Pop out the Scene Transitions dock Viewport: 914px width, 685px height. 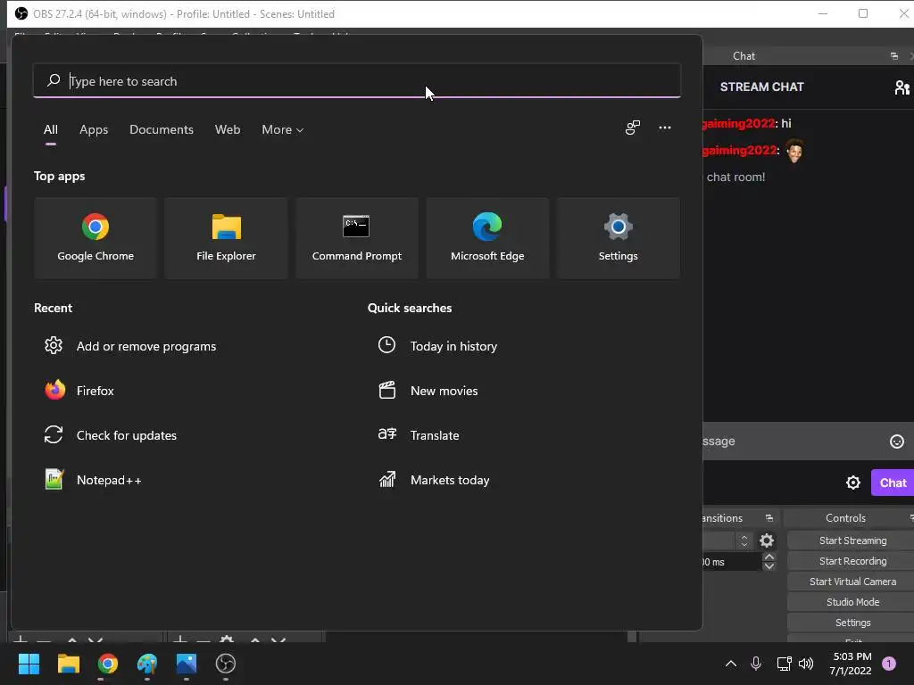click(x=769, y=518)
